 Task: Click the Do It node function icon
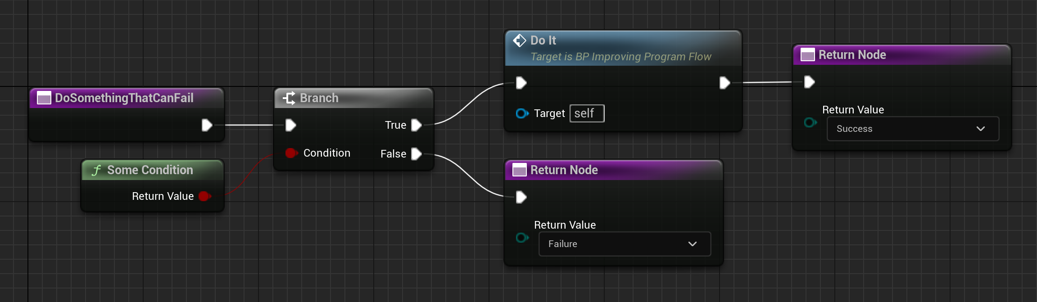tap(520, 41)
